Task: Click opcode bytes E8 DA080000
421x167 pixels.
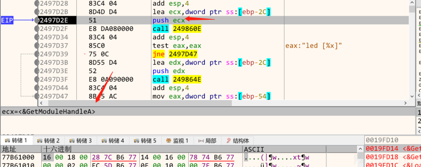Action: coord(111,29)
